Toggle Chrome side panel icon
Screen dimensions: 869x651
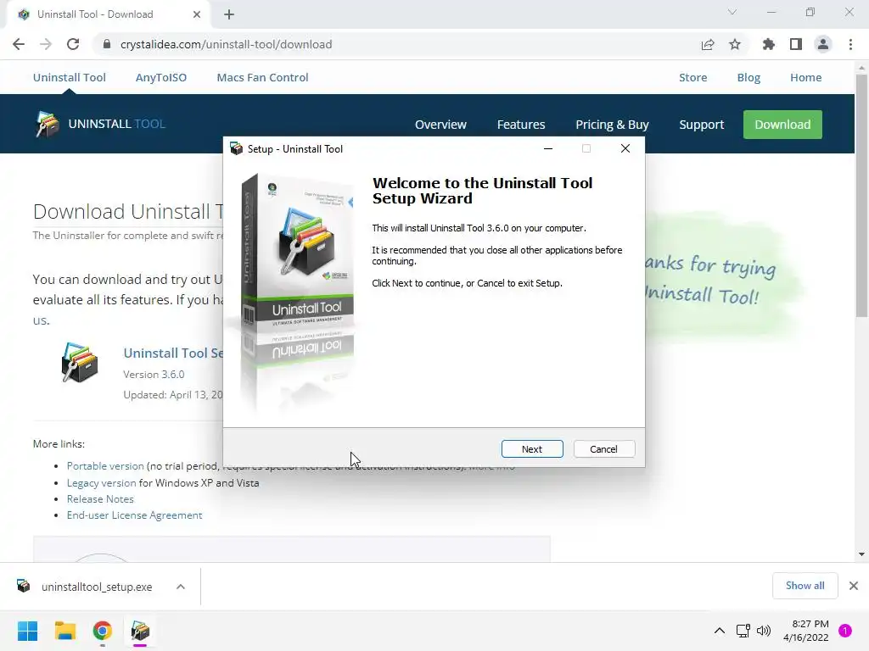(796, 44)
